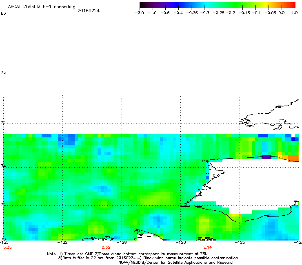This screenshot has width=302, height=265.
Task: Click the NOAA/NESDIS credit line
Action: (176, 263)
